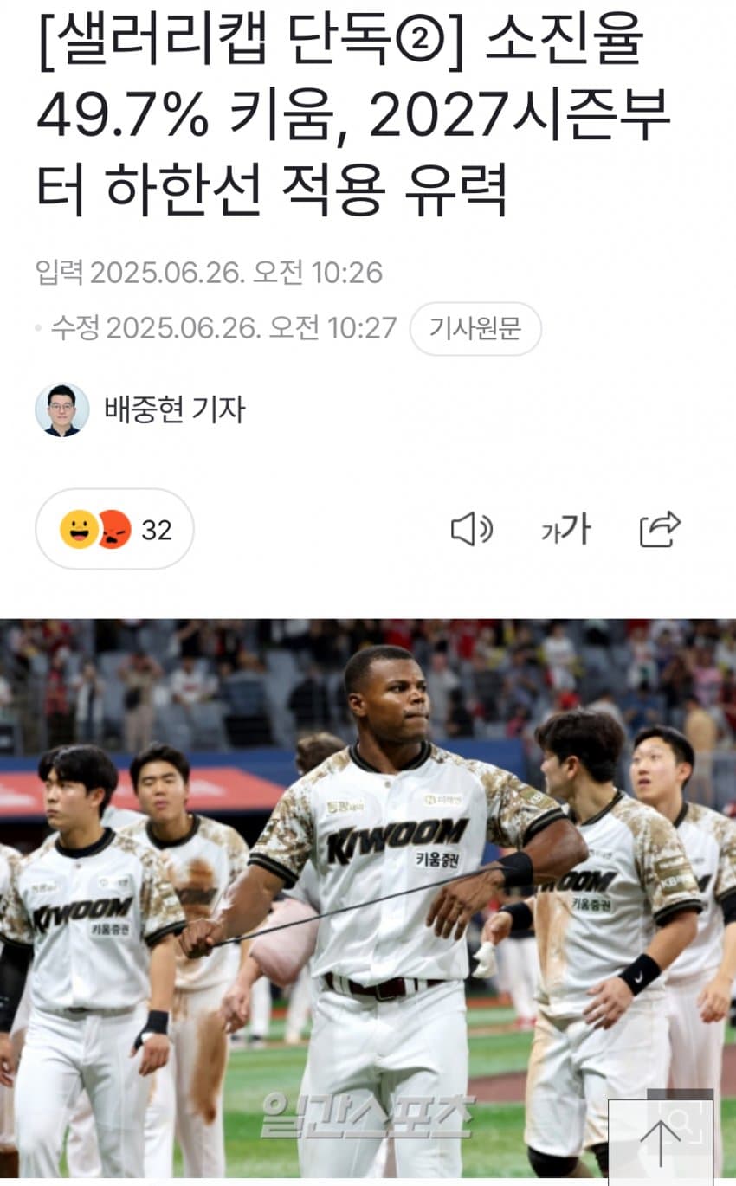Click the 입력 2025.06.26 오전 10:26 timestamp
The height and width of the screenshot is (1186, 736).
click(209, 273)
